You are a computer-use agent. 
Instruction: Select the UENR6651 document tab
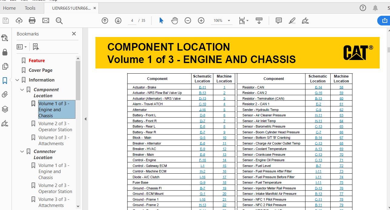(72, 8)
